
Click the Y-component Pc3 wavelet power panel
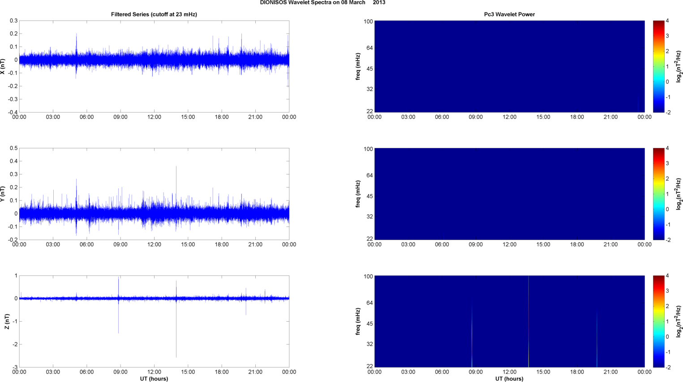tap(509, 194)
